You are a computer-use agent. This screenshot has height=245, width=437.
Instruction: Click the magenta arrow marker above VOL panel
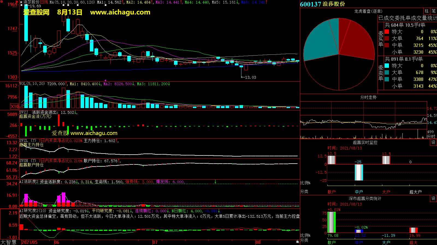(105, 81)
